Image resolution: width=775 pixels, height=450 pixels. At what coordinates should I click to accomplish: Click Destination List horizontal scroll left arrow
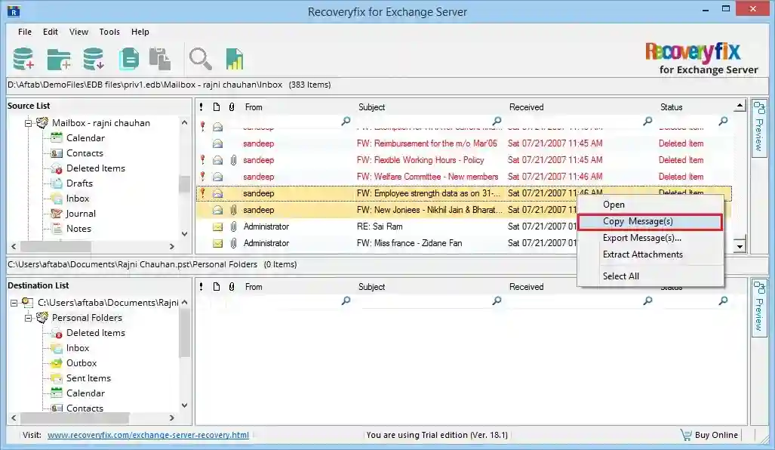[x=14, y=418]
